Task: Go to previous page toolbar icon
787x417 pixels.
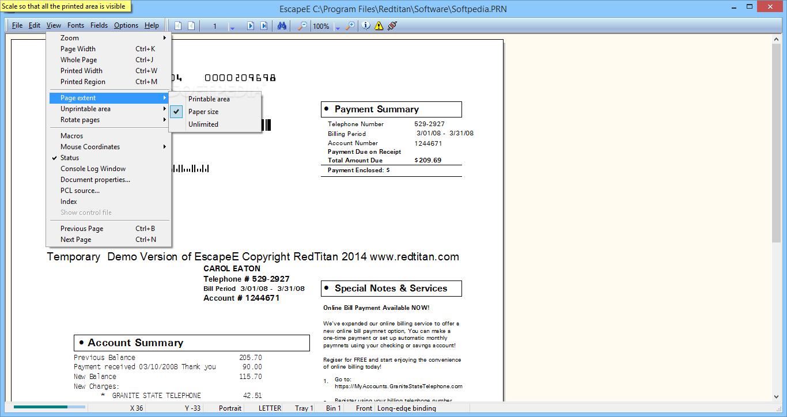Action: pos(191,26)
